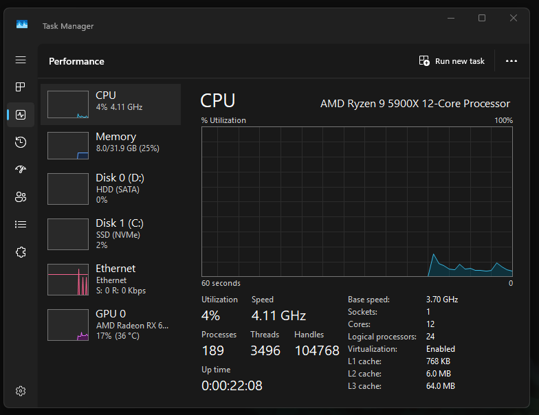The height and width of the screenshot is (415, 539).
Task: Open the three-dots more options menu
Action: point(511,60)
